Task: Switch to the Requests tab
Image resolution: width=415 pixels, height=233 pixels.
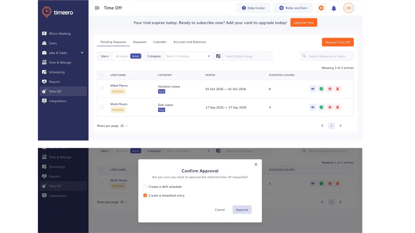Action: point(140,42)
